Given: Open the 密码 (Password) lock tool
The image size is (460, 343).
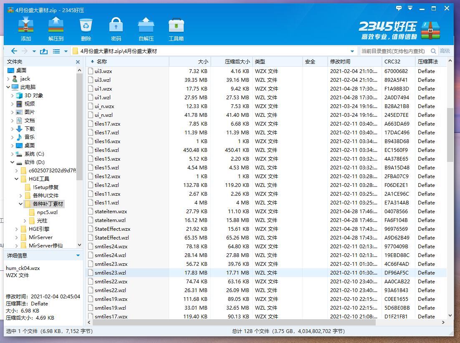Looking at the screenshot, I should pos(116,25).
